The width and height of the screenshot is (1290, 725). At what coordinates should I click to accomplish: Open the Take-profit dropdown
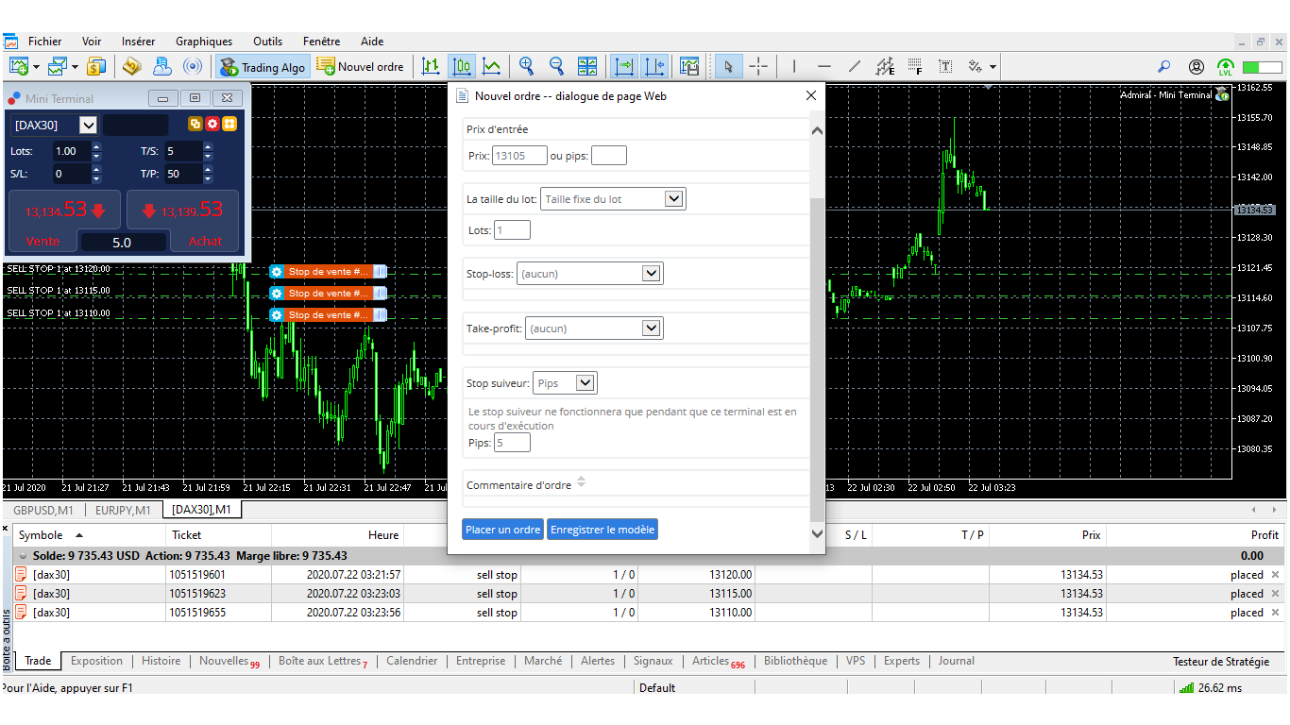point(594,329)
